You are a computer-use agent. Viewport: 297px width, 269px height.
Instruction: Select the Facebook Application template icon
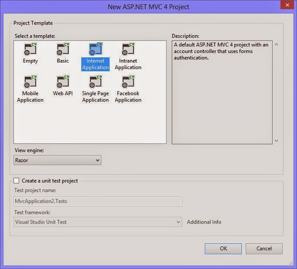coord(128,82)
